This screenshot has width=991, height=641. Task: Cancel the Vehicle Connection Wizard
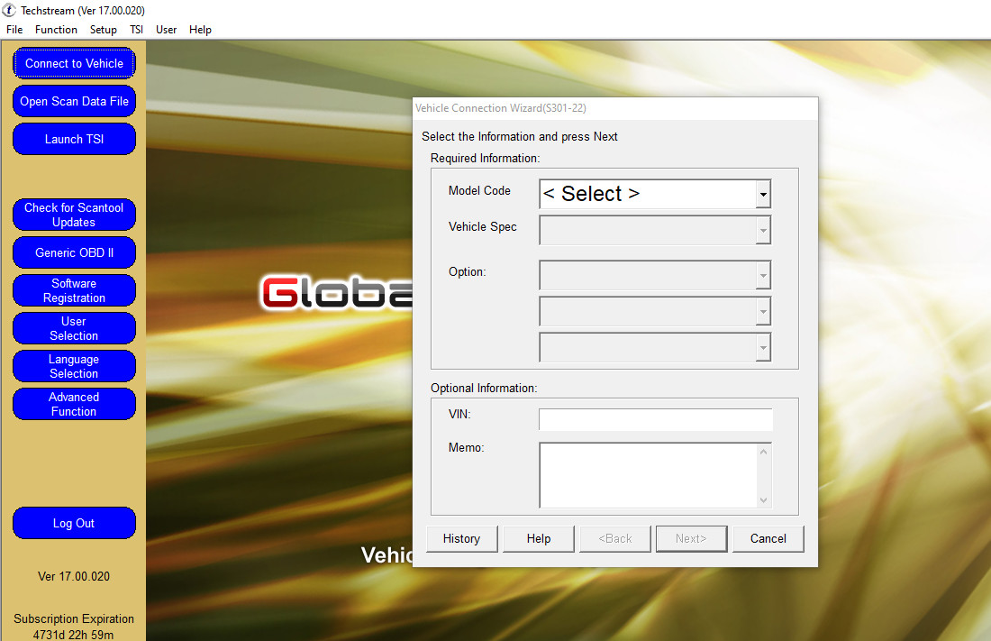click(x=768, y=538)
